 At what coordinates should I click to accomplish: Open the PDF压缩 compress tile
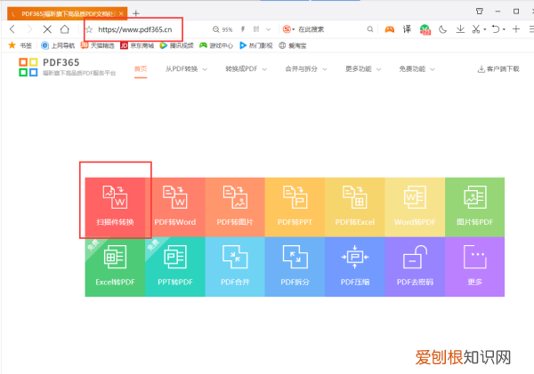click(x=355, y=267)
